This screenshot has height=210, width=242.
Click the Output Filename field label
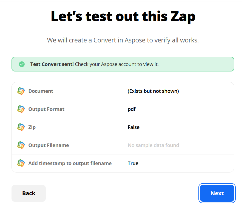pyautogui.click(x=49, y=145)
